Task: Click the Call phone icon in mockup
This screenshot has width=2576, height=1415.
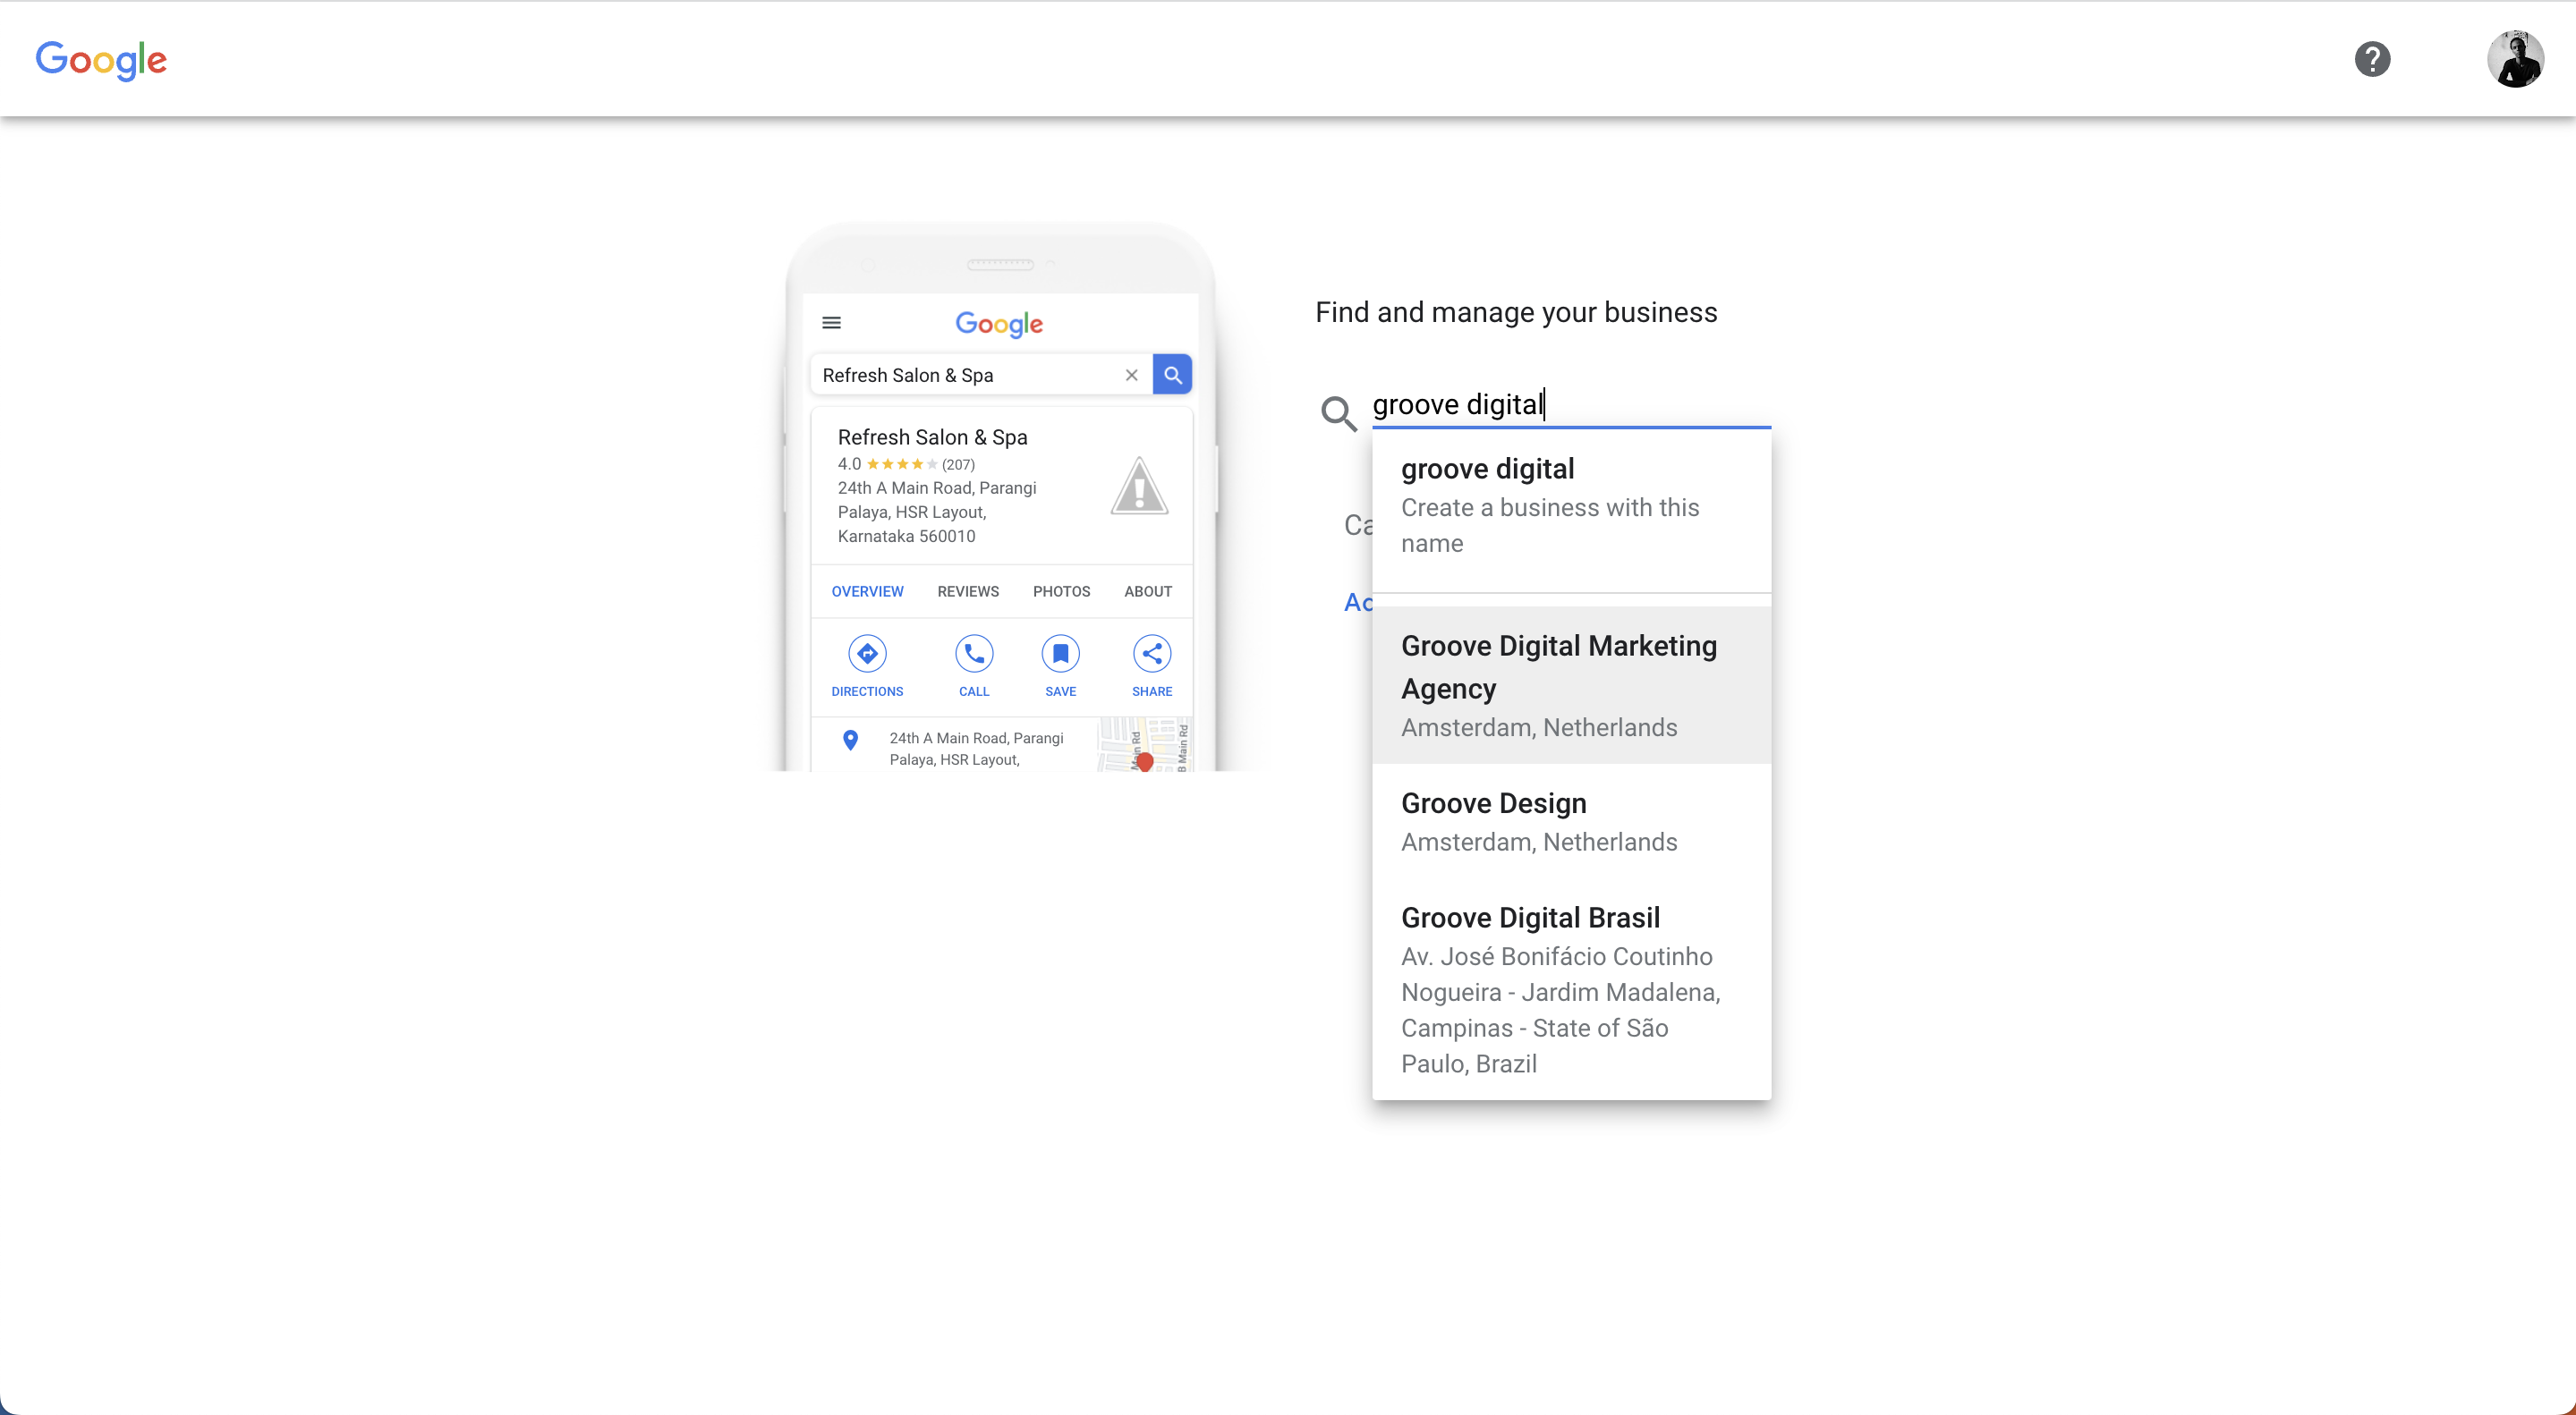Action: coord(974,654)
